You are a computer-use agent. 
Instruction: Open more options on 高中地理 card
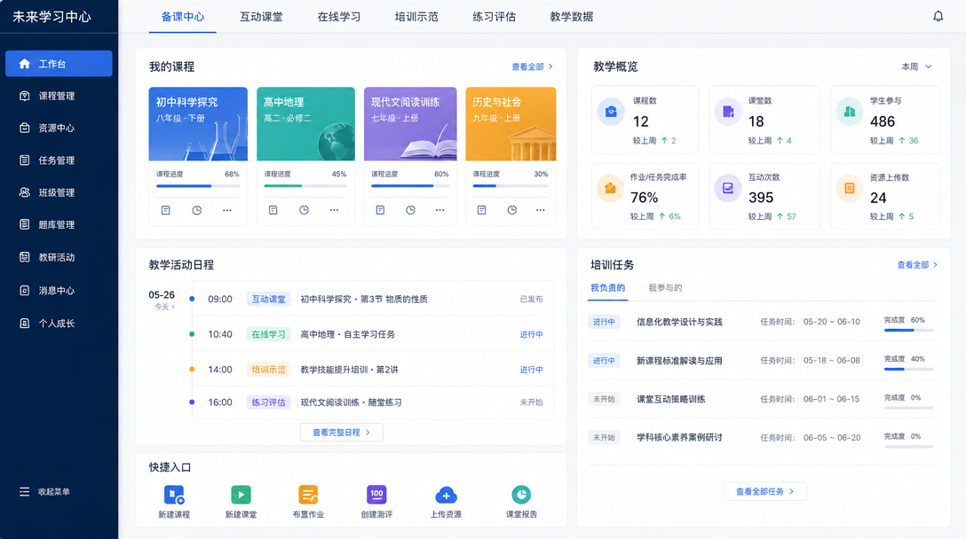click(334, 210)
